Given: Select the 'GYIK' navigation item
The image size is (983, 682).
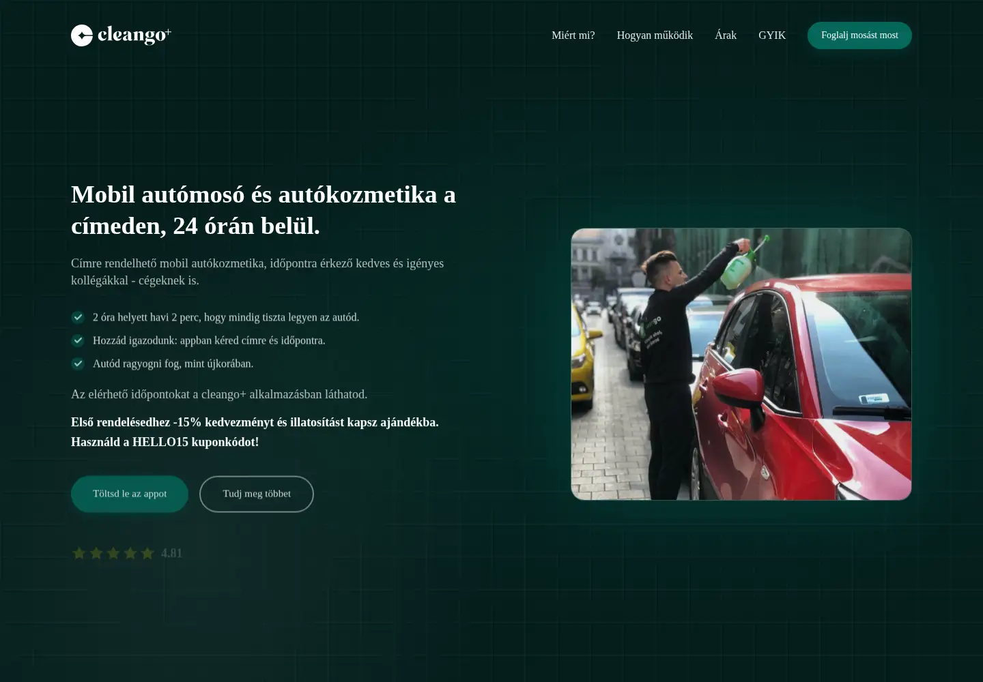Looking at the screenshot, I should tap(772, 35).
